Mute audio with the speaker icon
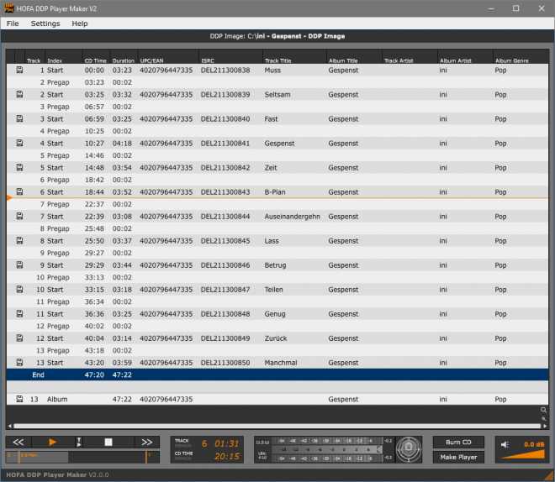Image resolution: width=555 pixels, height=482 pixels. pyautogui.click(x=505, y=444)
